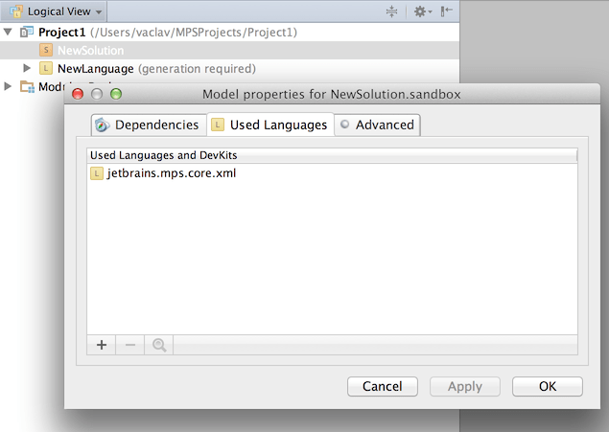
Task: Click the hide panel icon in the project pane
Action: [446, 11]
